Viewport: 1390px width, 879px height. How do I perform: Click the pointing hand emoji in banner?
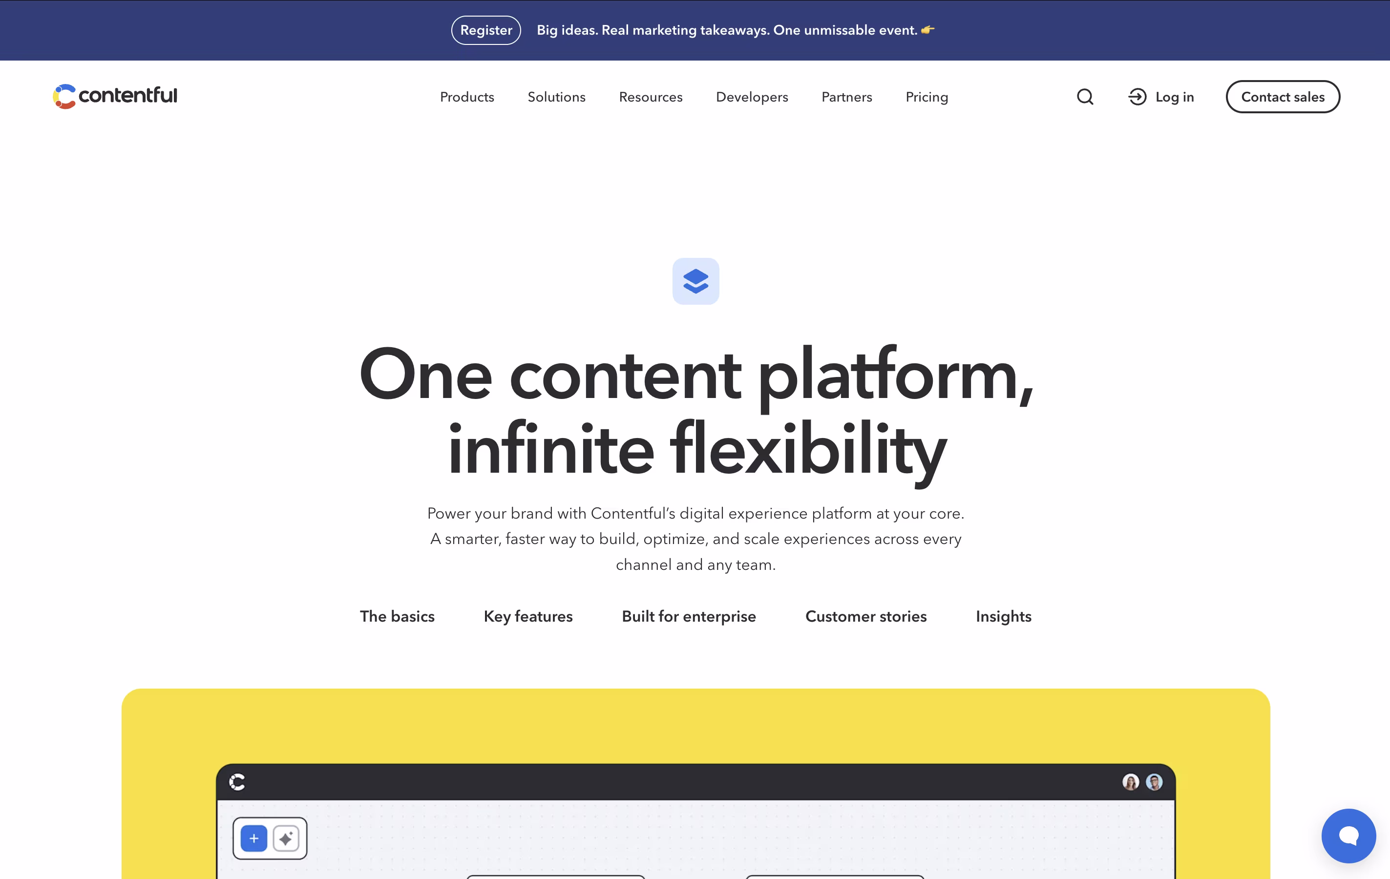click(x=927, y=29)
